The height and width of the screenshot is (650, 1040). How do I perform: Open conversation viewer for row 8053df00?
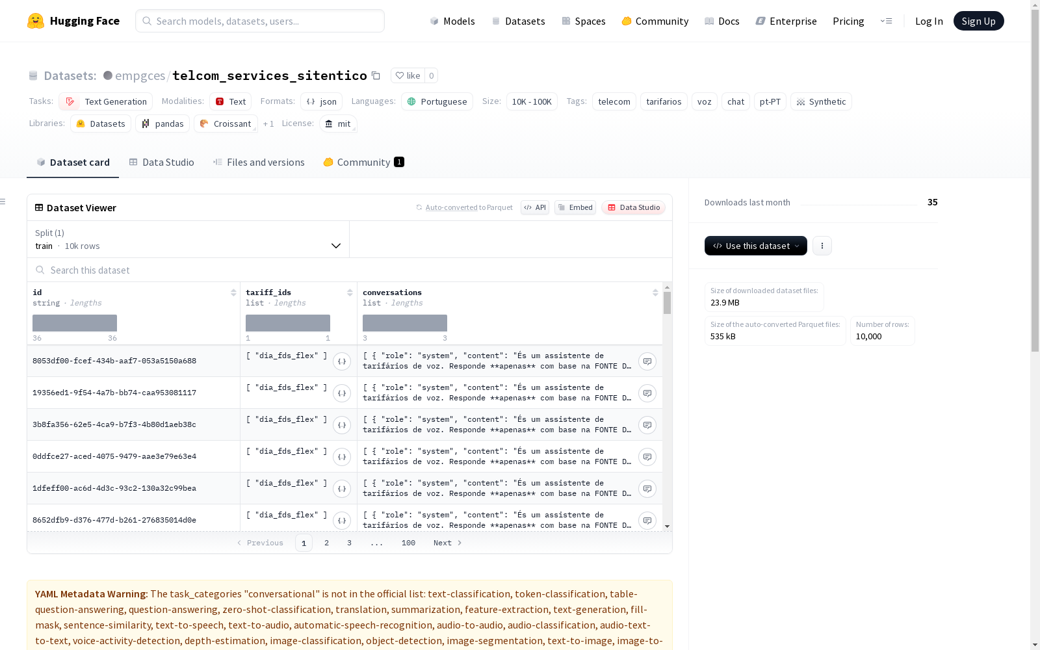coord(647,361)
